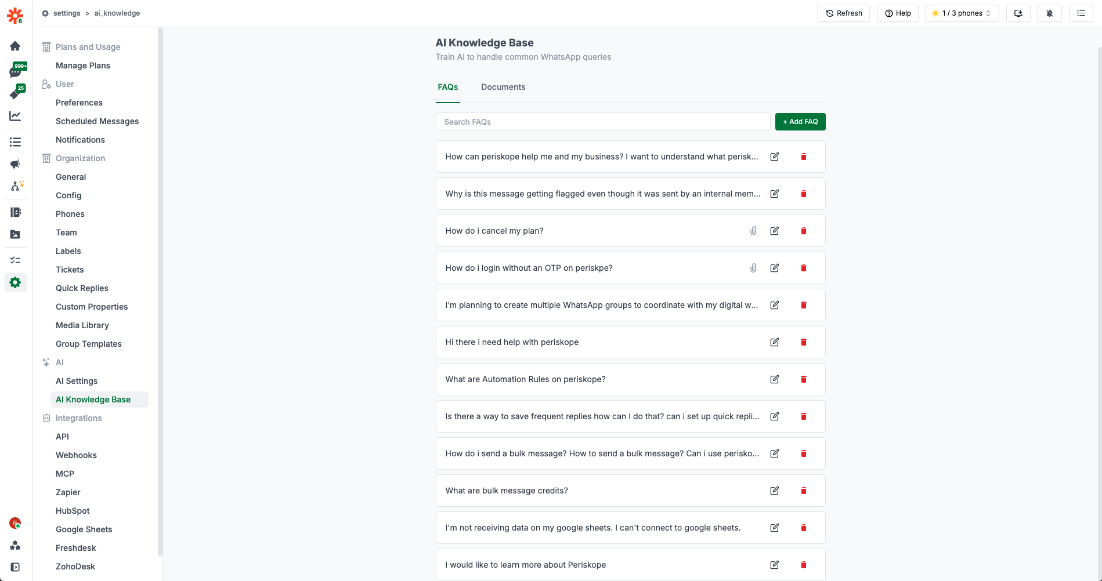Delete 'login without an OTP' FAQ
This screenshot has height=581, width=1102.
[x=804, y=268]
